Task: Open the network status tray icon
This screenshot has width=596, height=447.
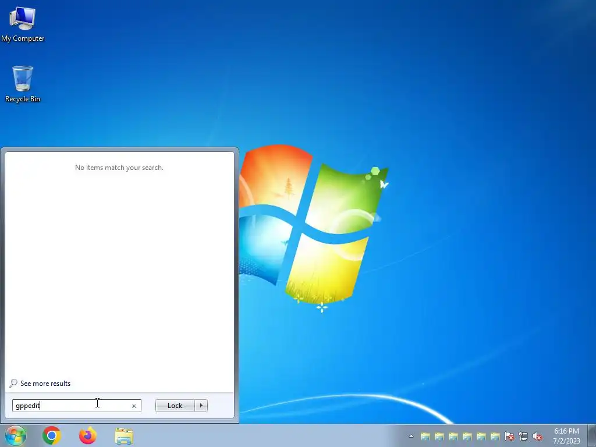Action: pyautogui.click(x=523, y=437)
